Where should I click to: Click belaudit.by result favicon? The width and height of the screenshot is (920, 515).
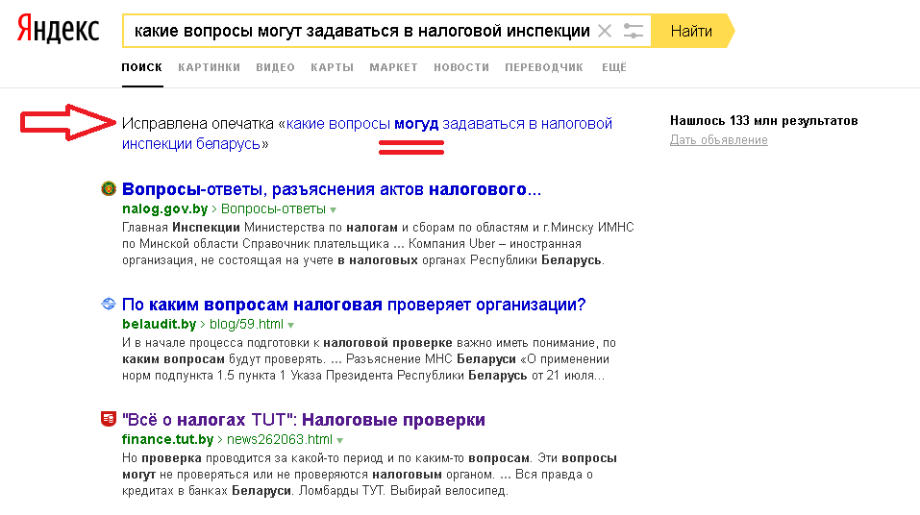(109, 305)
